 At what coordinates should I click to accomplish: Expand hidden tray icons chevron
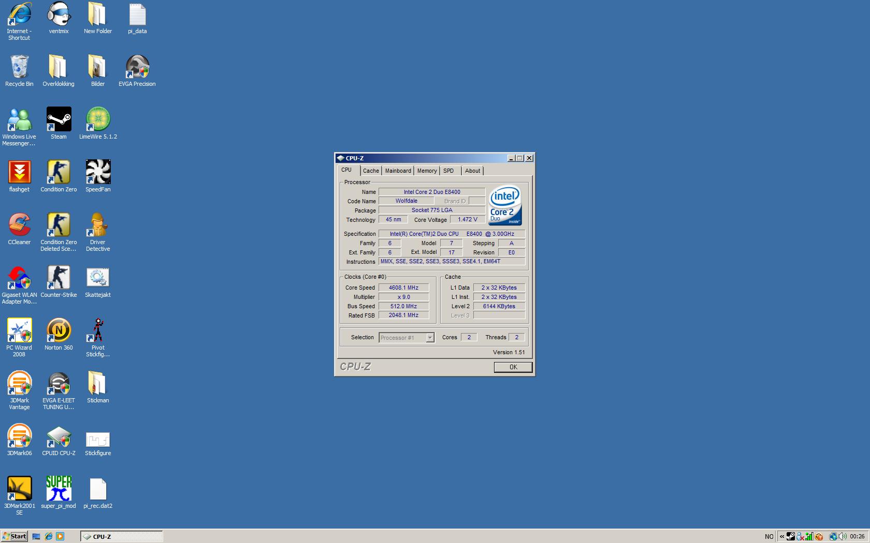click(781, 537)
